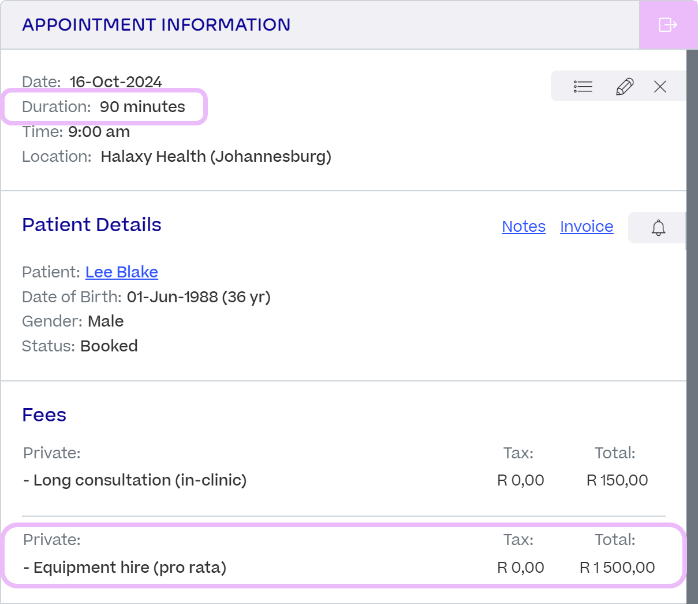Viewport: 698px width, 604px height.
Task: Edit appointment using the pencil icon
Action: pyautogui.click(x=625, y=87)
